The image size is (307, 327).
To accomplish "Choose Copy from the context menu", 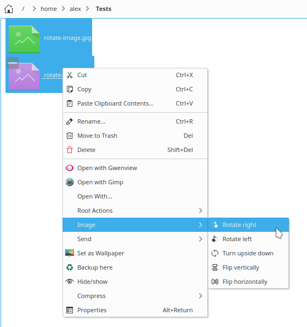I will 135,89.
